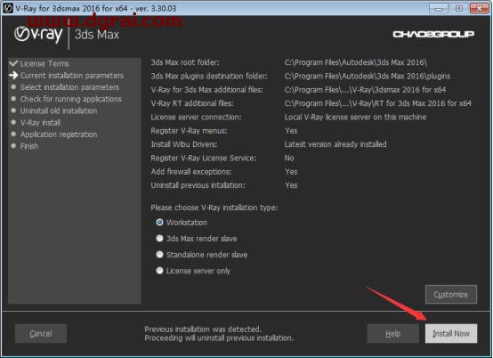493x358 pixels.
Task: Cancel the V-Ray installation
Action: click(41, 333)
